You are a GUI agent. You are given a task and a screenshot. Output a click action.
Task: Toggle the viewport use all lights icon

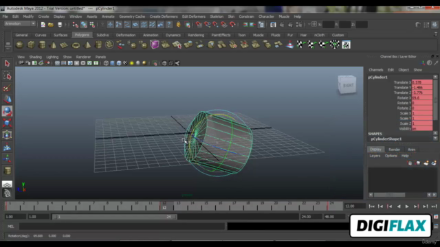click(131, 63)
